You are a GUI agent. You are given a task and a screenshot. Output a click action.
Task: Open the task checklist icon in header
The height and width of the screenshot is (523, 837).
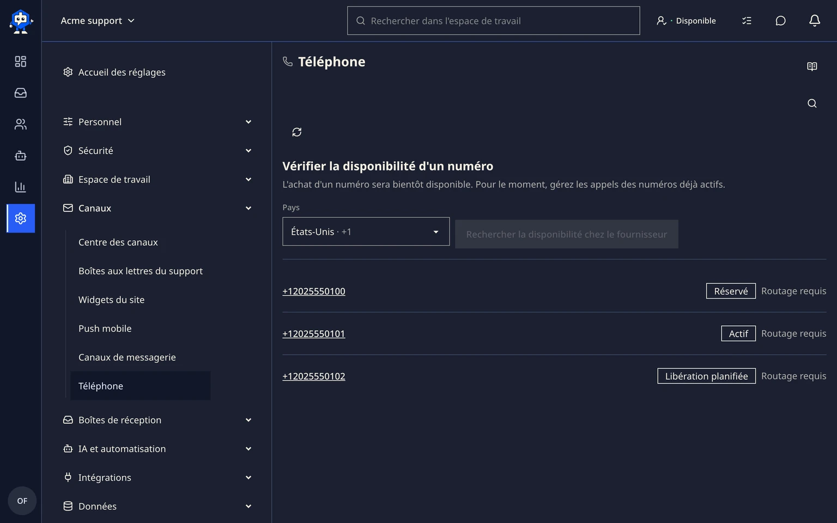tap(747, 21)
